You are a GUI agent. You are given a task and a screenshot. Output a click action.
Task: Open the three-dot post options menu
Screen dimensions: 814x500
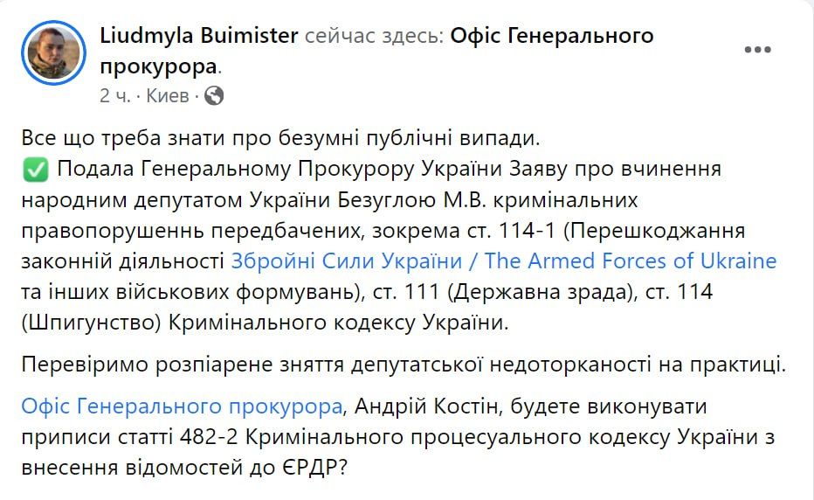[757, 50]
